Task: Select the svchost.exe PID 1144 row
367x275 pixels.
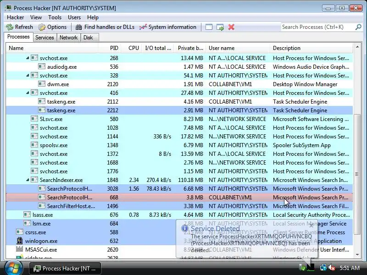Action: point(179,136)
